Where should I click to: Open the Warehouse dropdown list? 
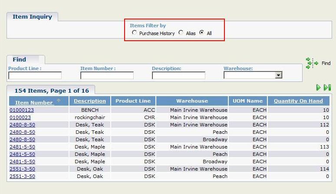(x=278, y=75)
